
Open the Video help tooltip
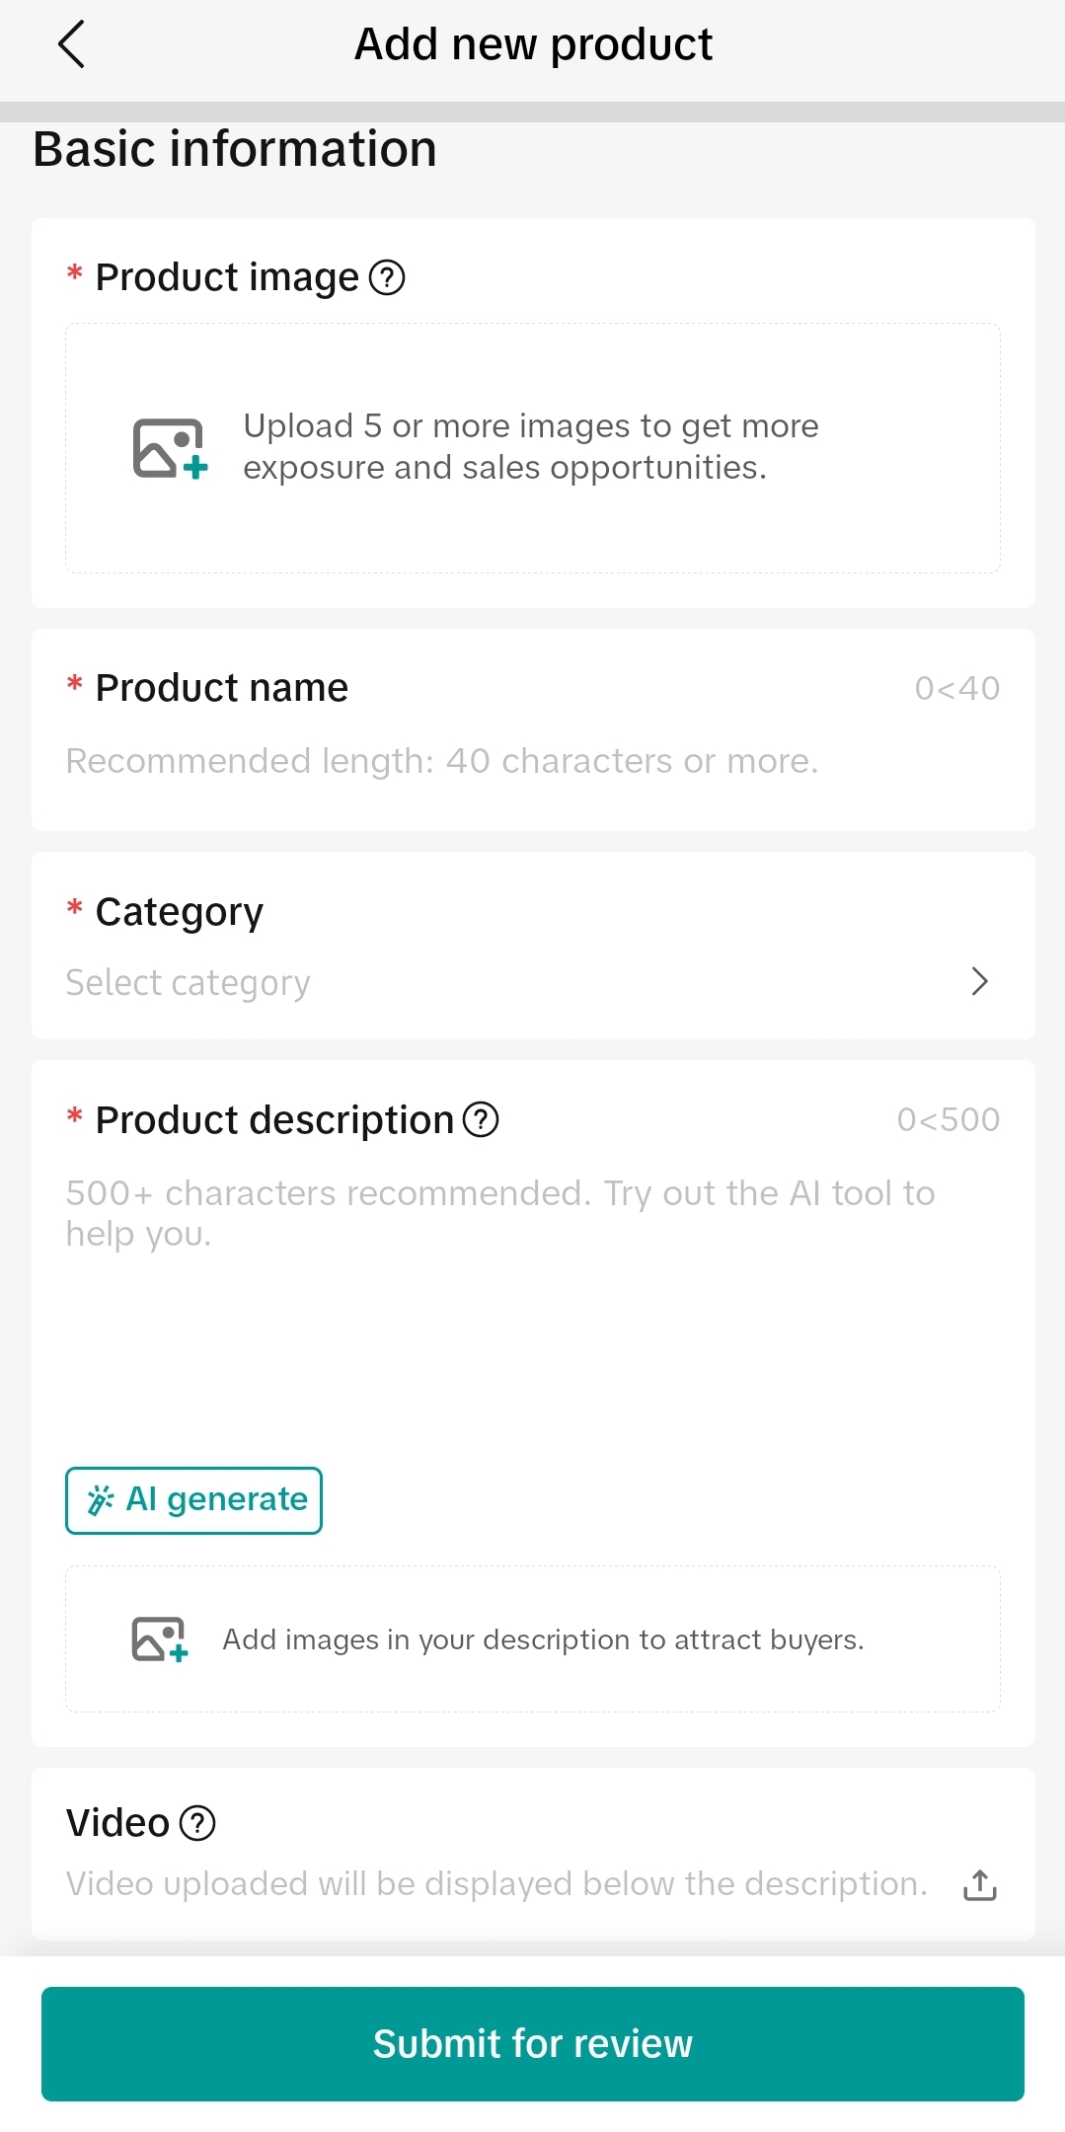pos(197,1823)
